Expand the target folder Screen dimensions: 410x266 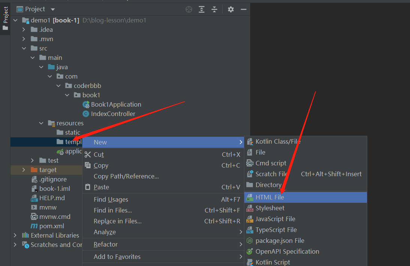click(24, 170)
